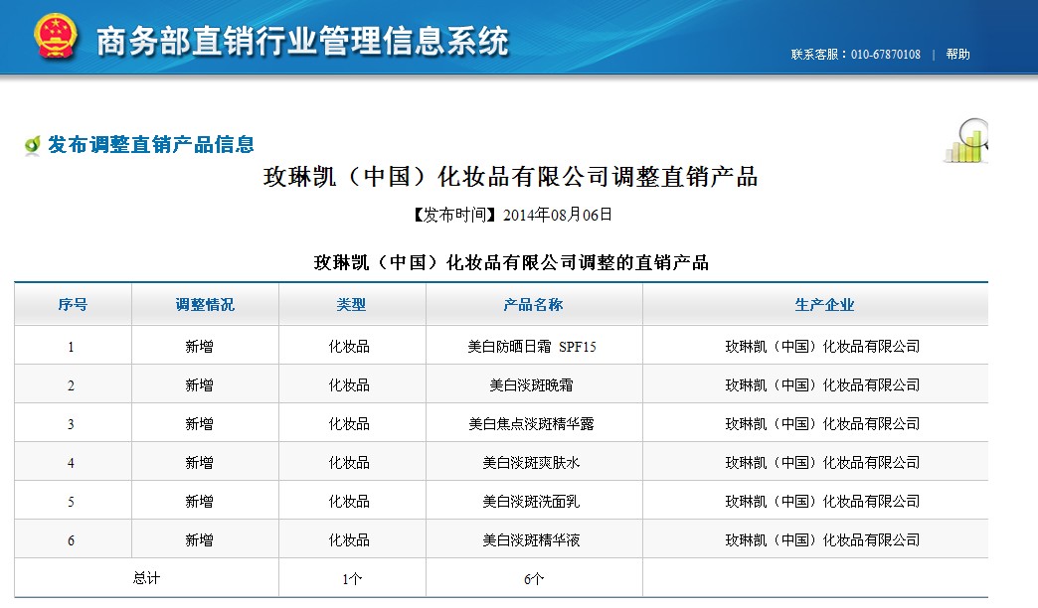Click 新增 in the 美白淡斑爽肤水 row

pyautogui.click(x=199, y=462)
